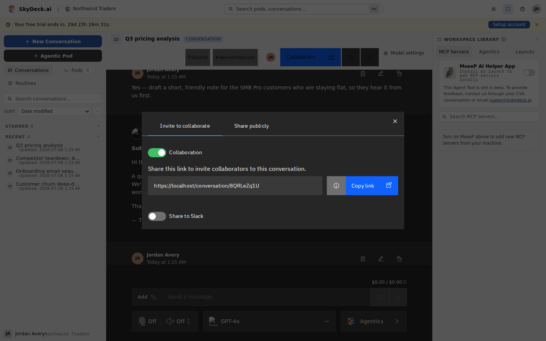Collapse the Workspace Library panel
The image size is (546, 341).
click(x=537, y=39)
